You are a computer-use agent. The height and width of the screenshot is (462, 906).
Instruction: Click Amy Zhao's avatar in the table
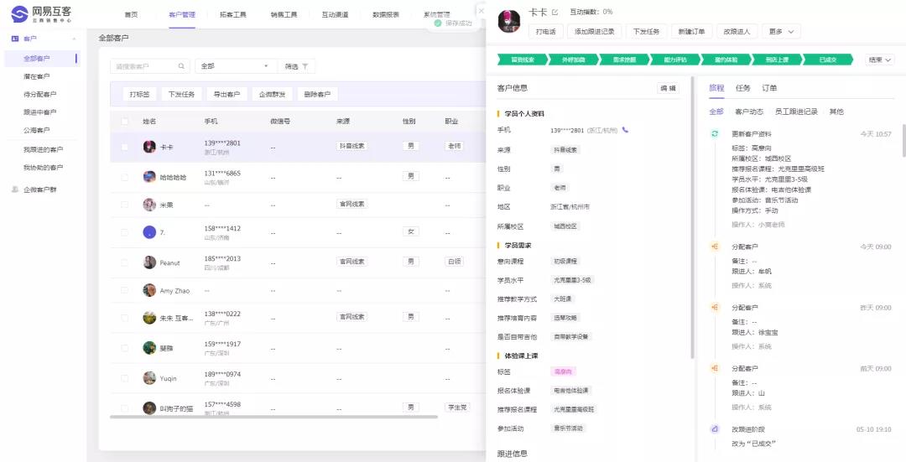149,290
